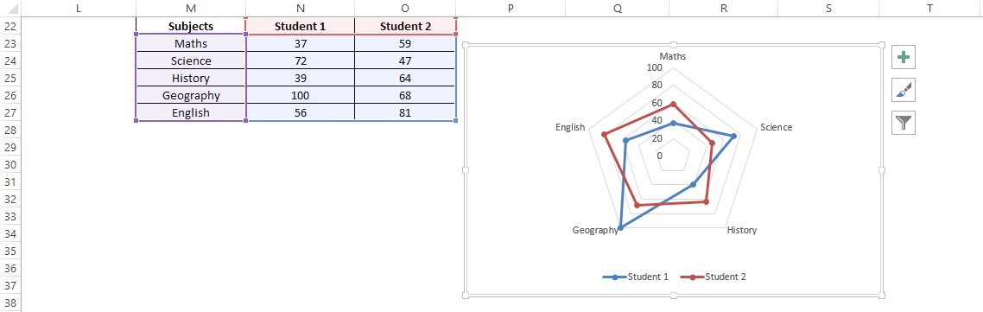Click the cell with value 81

405,113
